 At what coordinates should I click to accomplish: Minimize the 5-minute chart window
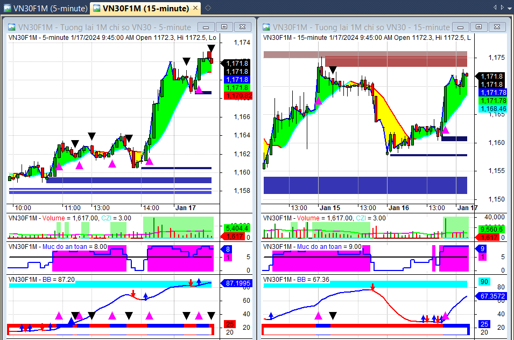click(206, 27)
